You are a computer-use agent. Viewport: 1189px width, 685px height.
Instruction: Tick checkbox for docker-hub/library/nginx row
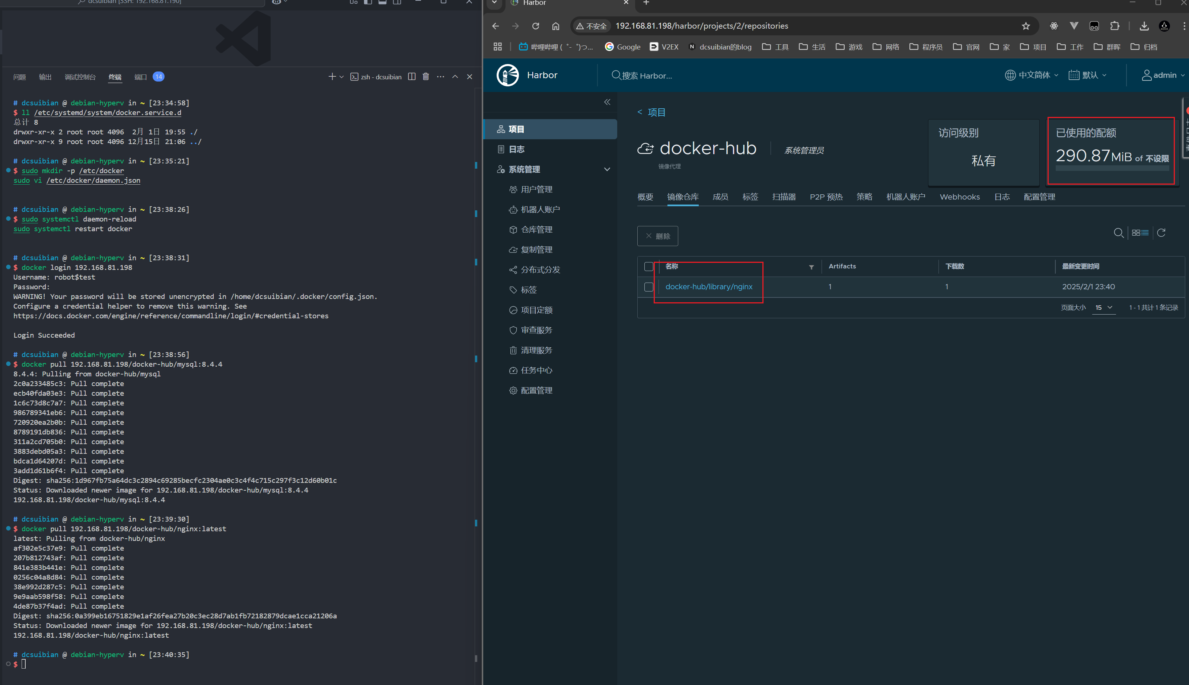click(648, 287)
